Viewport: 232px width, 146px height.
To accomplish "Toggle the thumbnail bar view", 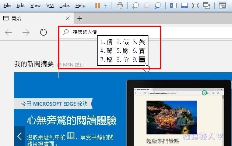I will click(x=184, y=6).
